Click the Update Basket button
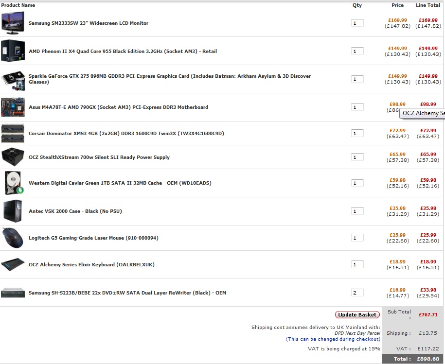The height and width of the screenshot is (364, 445). click(x=357, y=315)
